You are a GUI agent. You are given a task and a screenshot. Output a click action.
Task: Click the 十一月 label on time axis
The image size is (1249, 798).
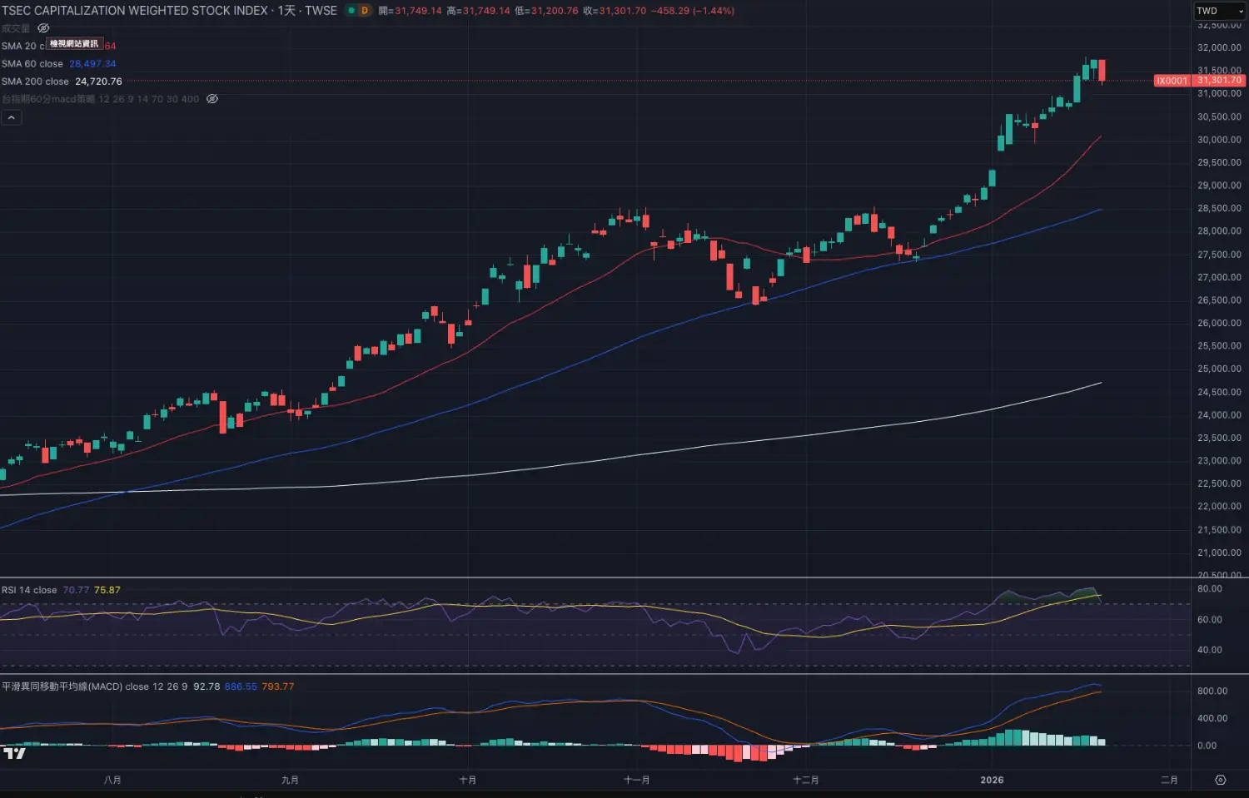coord(636,780)
